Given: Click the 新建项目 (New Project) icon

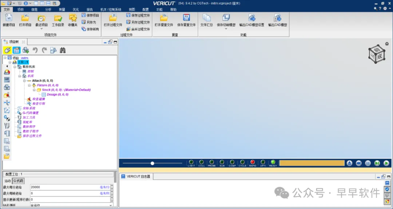Looking at the screenshot, I should click(x=9, y=18).
